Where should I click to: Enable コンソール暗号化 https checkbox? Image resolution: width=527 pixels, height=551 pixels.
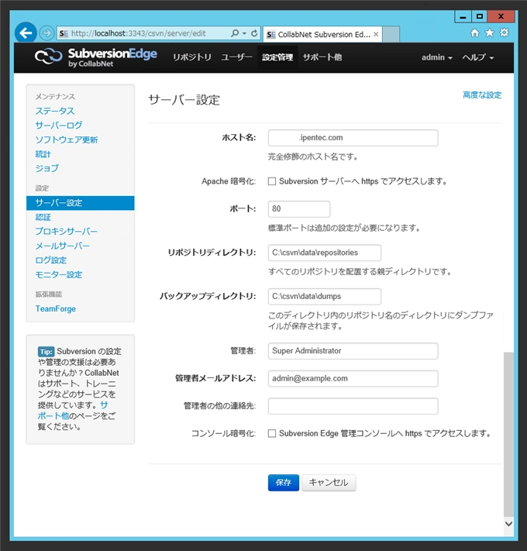(272, 434)
